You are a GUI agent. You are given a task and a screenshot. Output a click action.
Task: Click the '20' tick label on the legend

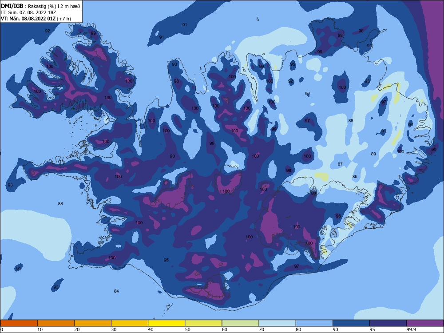tap(77, 329)
